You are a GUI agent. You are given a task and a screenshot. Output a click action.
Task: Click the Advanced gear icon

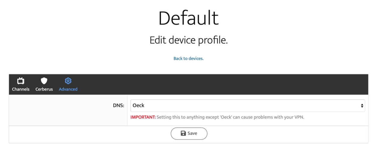[x=68, y=81]
